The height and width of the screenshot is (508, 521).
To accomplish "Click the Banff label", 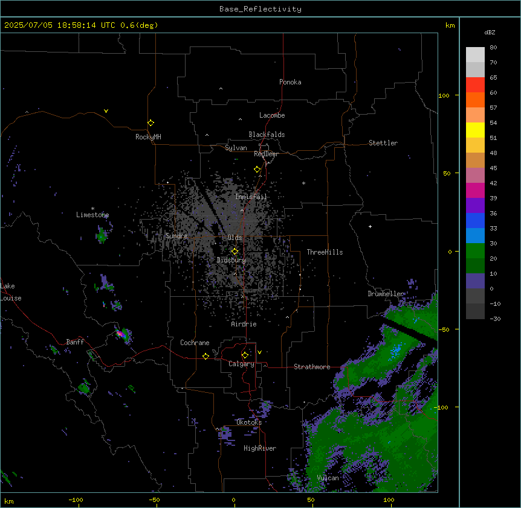I will [75, 342].
